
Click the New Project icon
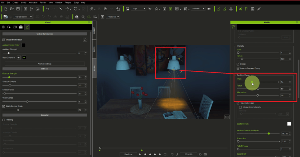6,9
